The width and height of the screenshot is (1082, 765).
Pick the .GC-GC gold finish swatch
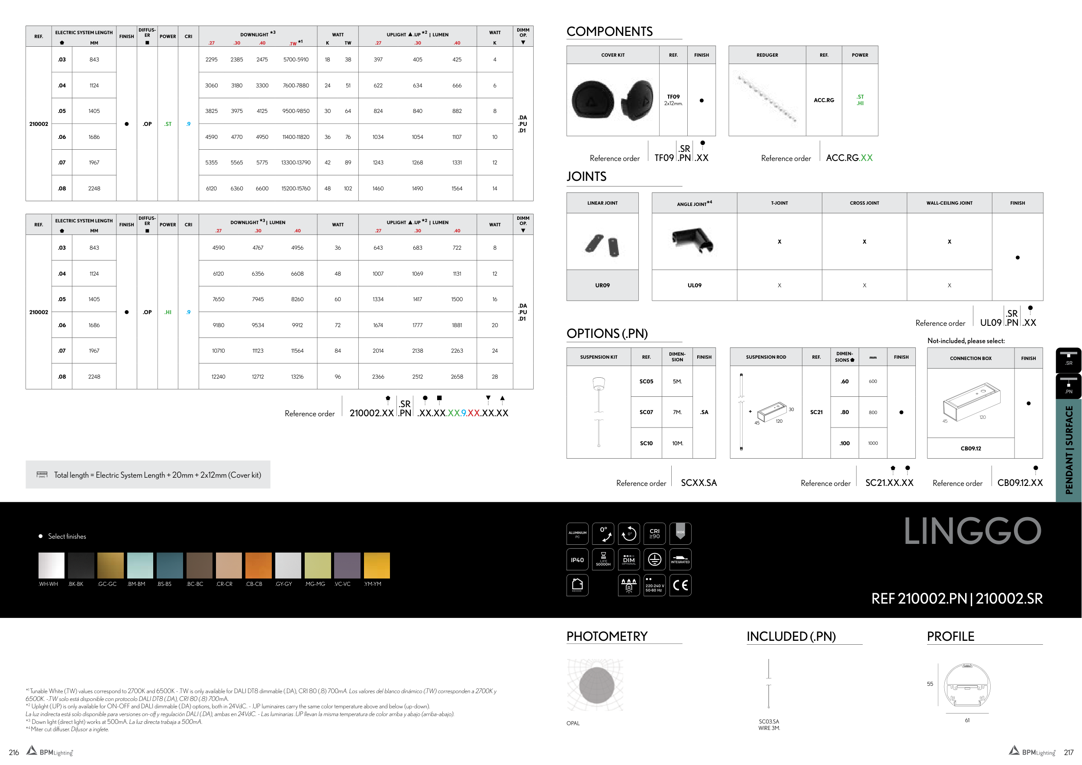point(110,565)
